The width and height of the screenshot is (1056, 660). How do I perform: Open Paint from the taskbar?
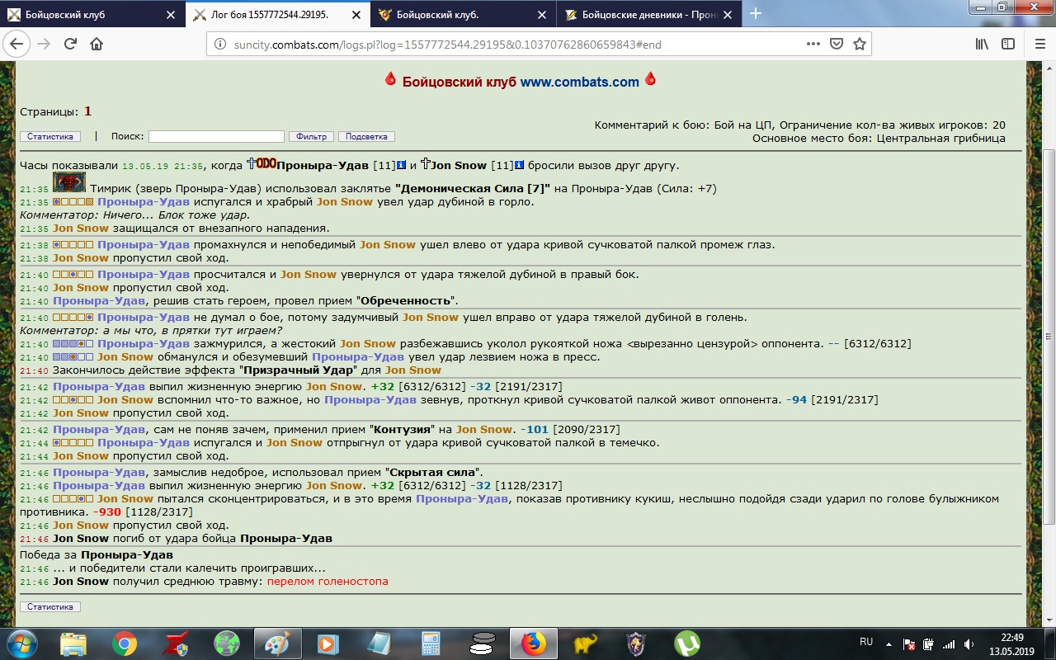click(278, 643)
